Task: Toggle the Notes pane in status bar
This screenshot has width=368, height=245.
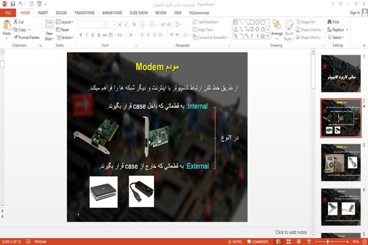Action: click(235, 241)
